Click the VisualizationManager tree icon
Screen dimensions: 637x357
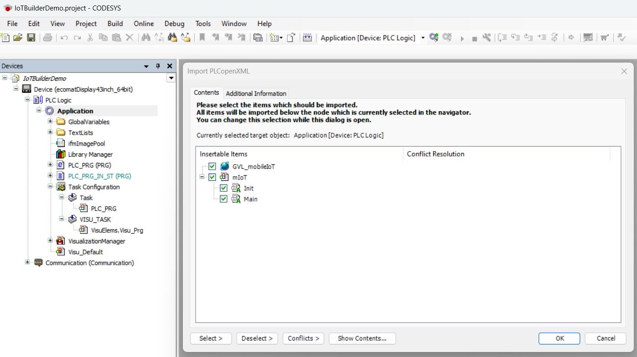(x=60, y=241)
